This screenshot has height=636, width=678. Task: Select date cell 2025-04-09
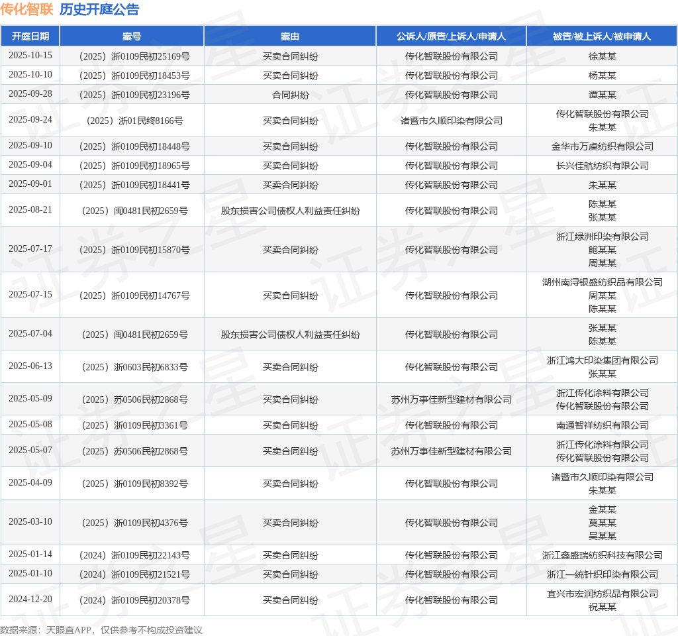click(30, 482)
